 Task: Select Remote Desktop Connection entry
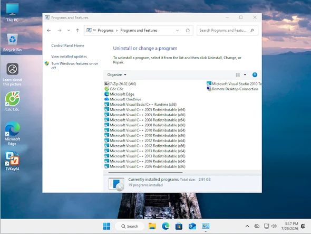[232, 89]
